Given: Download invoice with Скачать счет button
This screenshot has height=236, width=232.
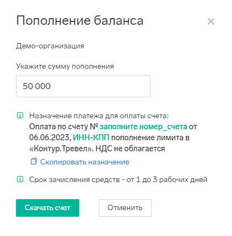Looking at the screenshot, I should click(47, 208).
